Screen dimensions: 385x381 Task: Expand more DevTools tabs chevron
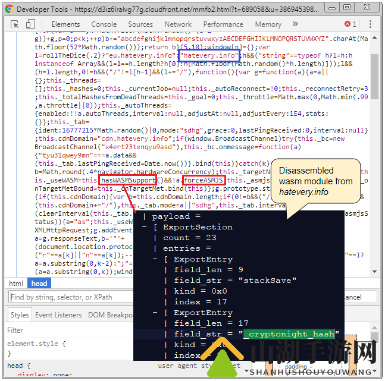(295, 24)
